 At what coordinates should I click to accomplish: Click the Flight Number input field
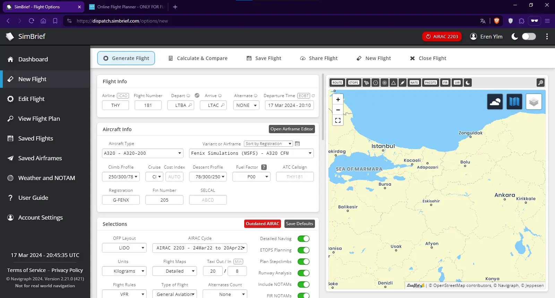pos(148,105)
